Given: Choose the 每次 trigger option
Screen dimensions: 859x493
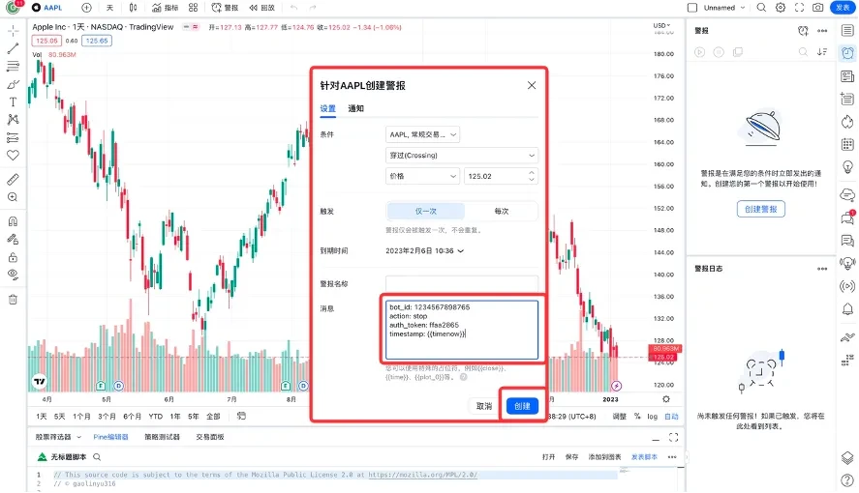Looking at the screenshot, I should pos(502,211).
